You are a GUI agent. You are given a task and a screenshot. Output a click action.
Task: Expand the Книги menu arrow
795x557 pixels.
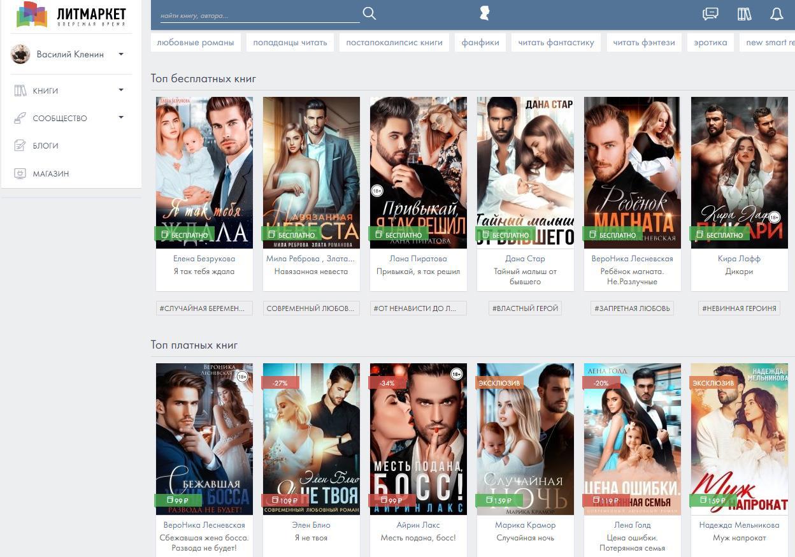point(121,90)
